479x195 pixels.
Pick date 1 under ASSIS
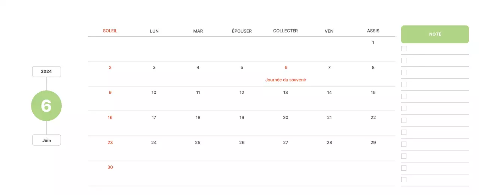point(373,43)
